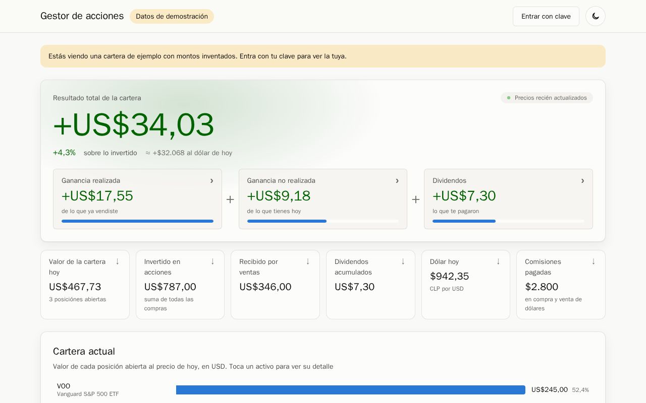Click the down arrow on Dividendos acumulados
This screenshot has height=403, width=646.
pyautogui.click(x=403, y=261)
